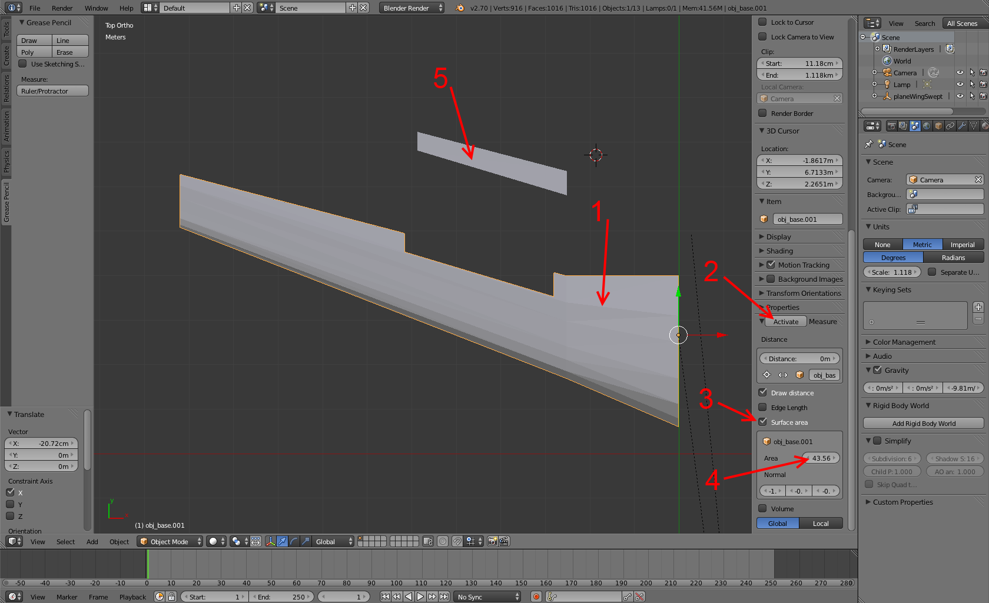Screen dimensions: 989x603
Task: Click the Ruler/Protractor button
Action: 52,91
